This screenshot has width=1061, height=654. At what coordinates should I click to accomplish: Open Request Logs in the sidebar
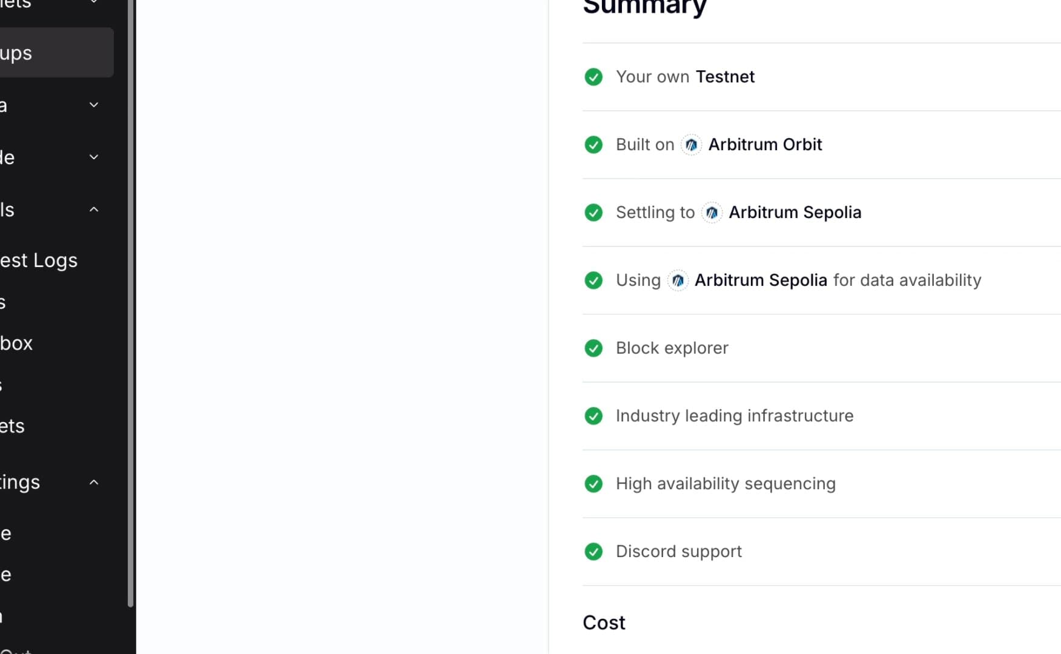tap(39, 260)
